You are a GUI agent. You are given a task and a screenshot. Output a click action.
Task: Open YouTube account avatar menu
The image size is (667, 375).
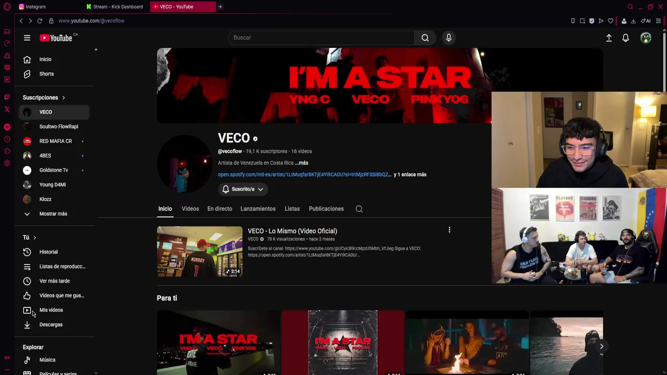click(646, 37)
